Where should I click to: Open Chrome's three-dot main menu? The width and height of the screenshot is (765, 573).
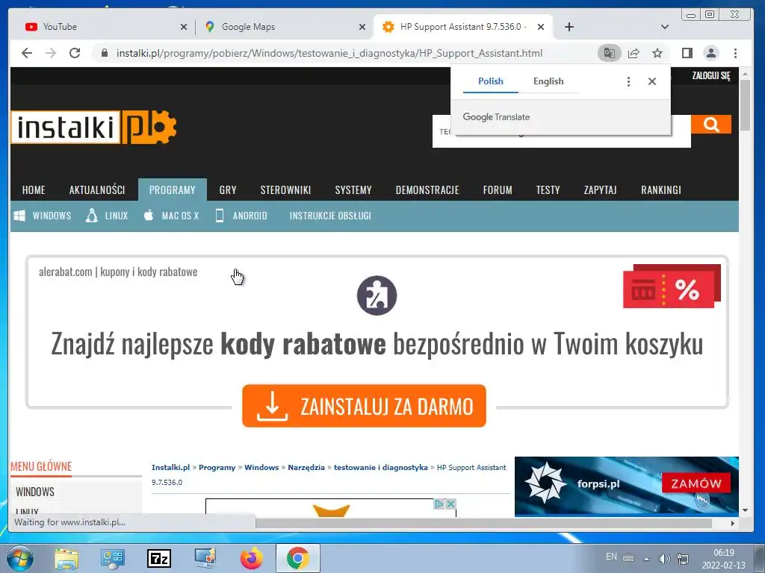click(735, 53)
